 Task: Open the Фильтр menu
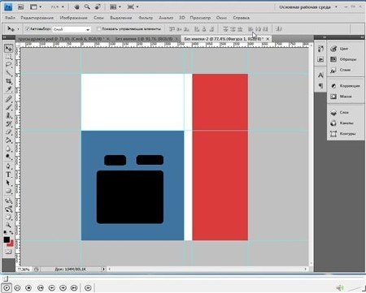[x=146, y=18]
